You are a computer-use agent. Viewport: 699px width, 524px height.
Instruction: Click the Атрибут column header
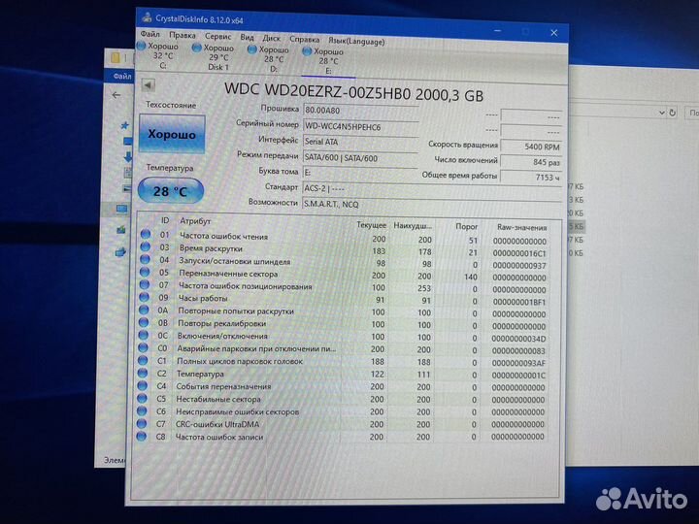(x=195, y=220)
